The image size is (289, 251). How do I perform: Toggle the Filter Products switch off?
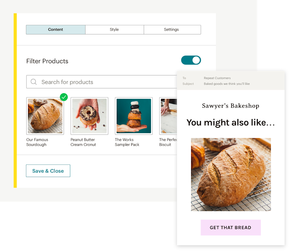191,60
